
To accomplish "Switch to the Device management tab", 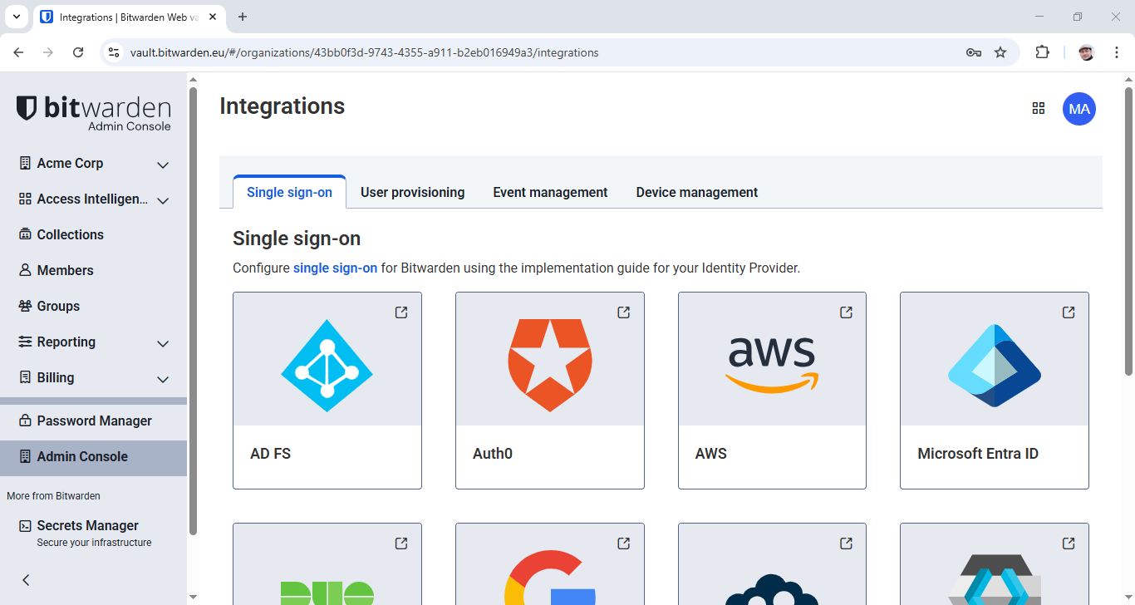I will click(x=697, y=192).
